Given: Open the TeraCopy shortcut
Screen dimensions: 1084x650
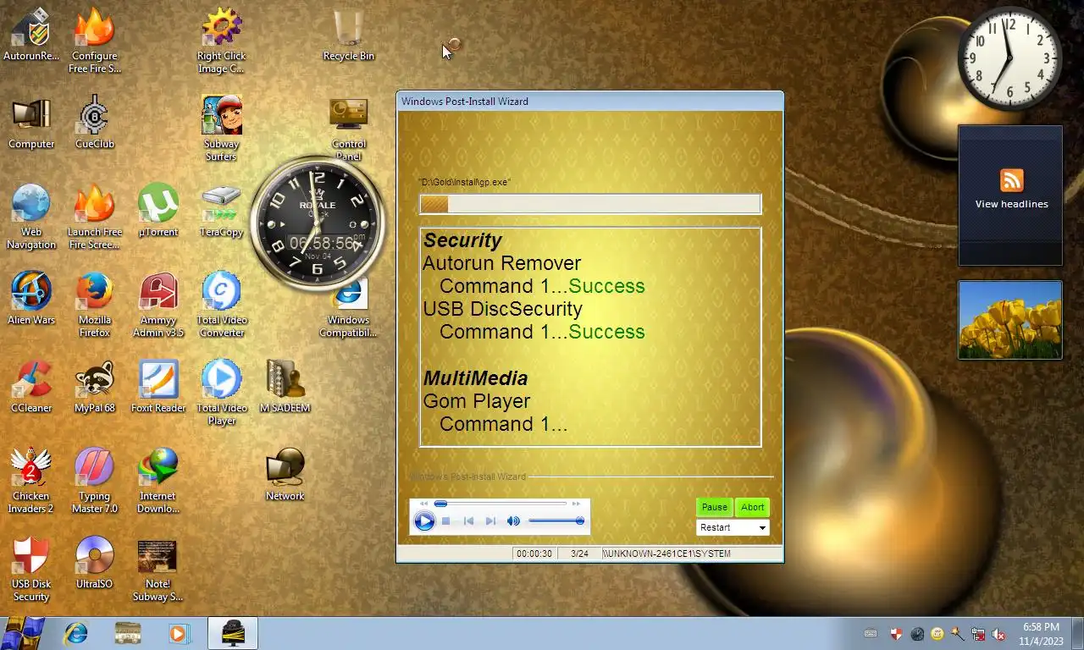Looking at the screenshot, I should point(221,212).
